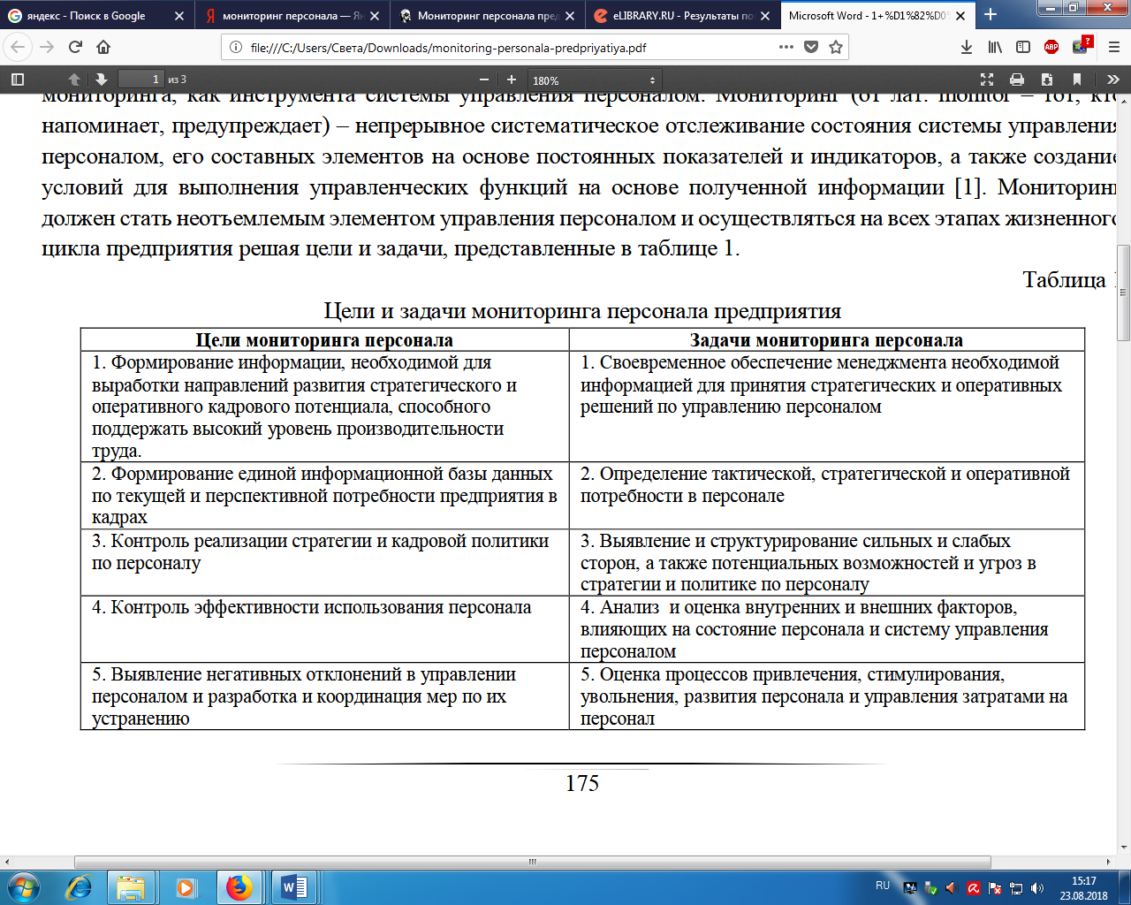
Task: Toggle the PDF viewer sidebar
Action: point(18,80)
